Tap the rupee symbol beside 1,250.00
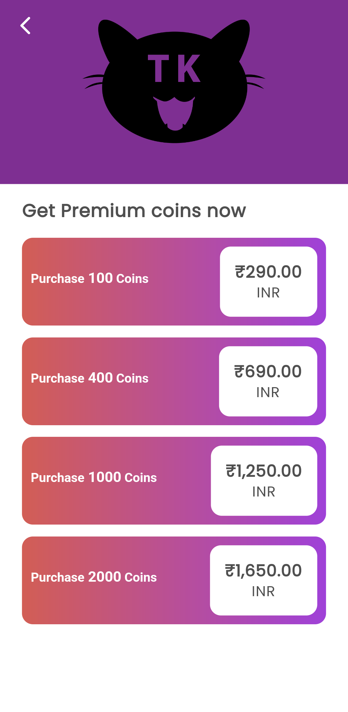The width and height of the screenshot is (348, 712). (231, 470)
